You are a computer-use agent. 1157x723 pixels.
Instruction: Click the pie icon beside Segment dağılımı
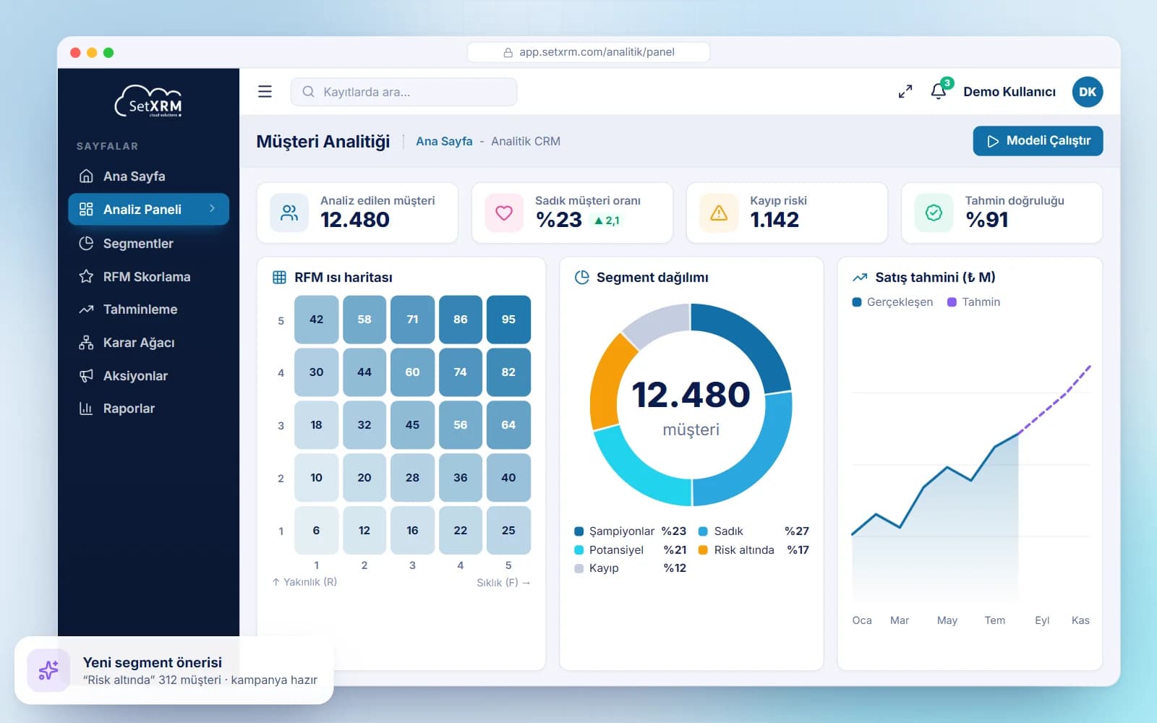point(581,278)
